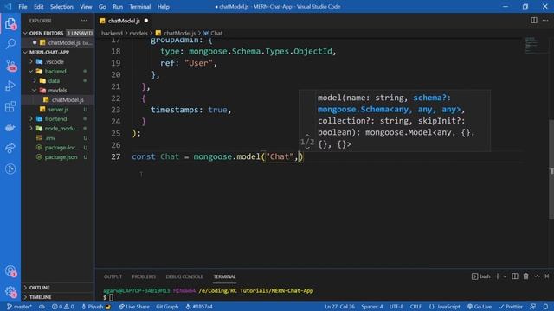Open the Selection menu
Image resolution: width=554 pixels, height=311 pixels.
[x=61, y=7]
